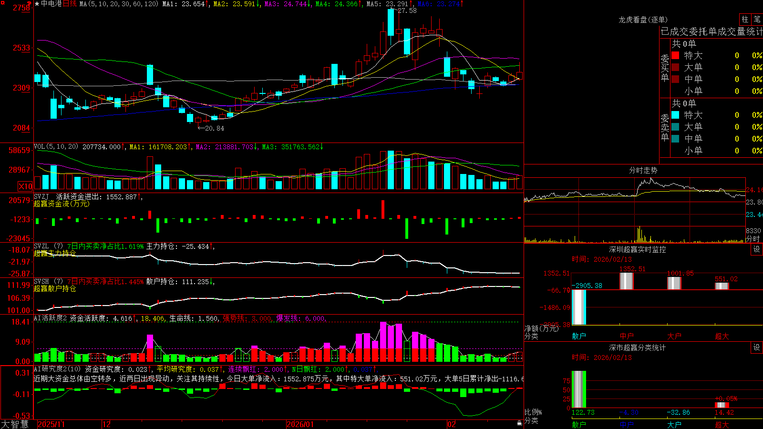Screen dimensions: 763x429
Task: Click the red 特大 buy order color swatch
Action: point(675,55)
